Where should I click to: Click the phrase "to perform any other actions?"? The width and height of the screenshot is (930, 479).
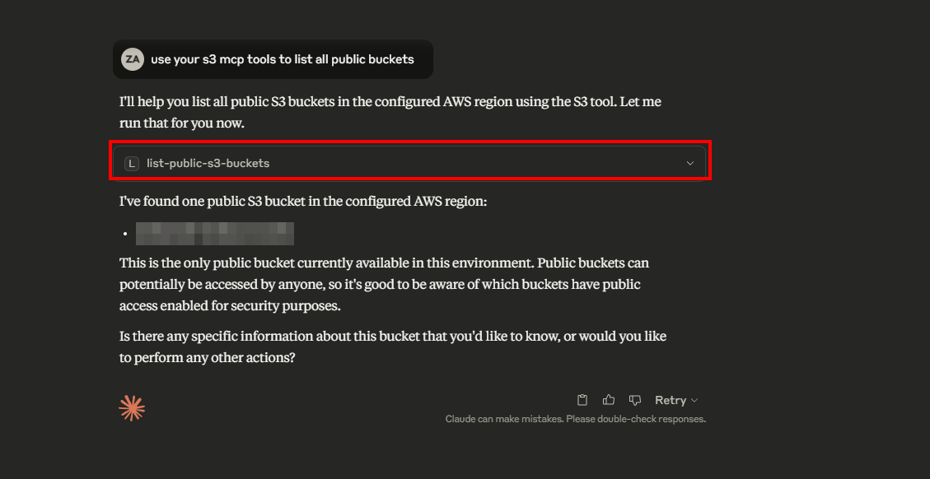pyautogui.click(x=207, y=358)
